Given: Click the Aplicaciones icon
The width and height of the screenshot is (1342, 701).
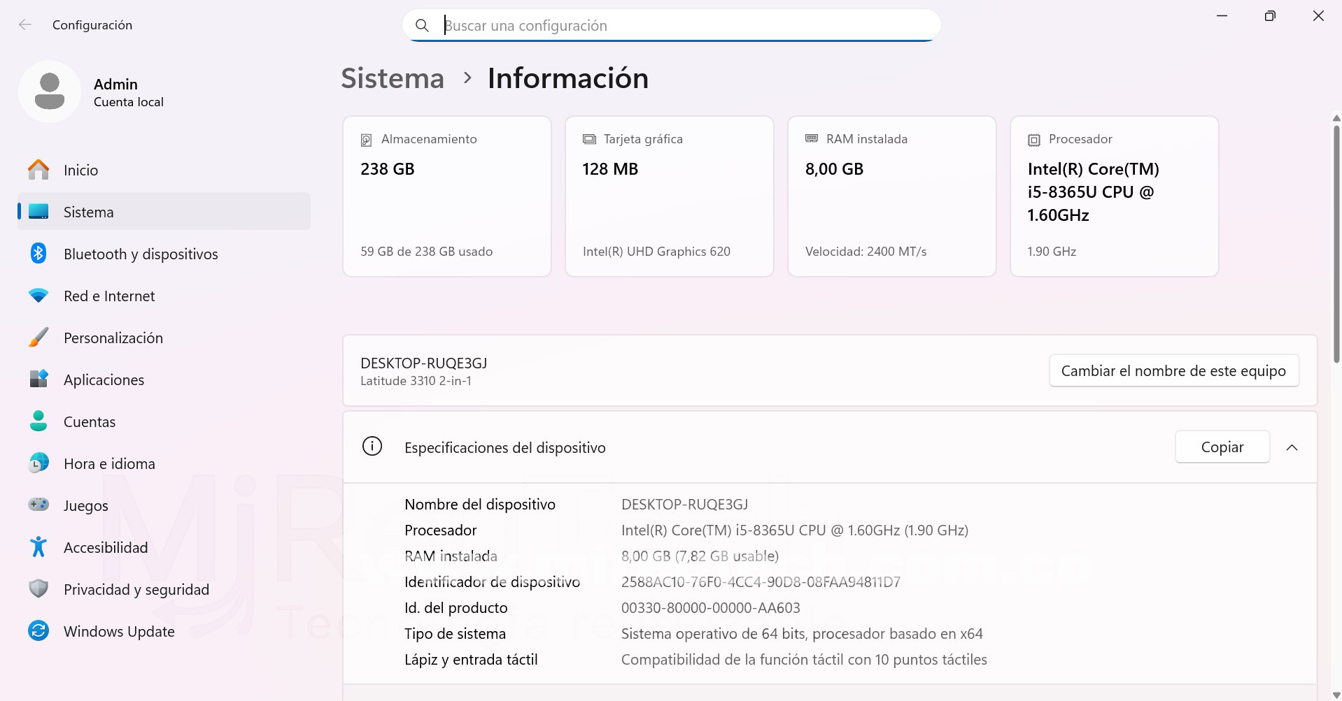Looking at the screenshot, I should [38, 380].
